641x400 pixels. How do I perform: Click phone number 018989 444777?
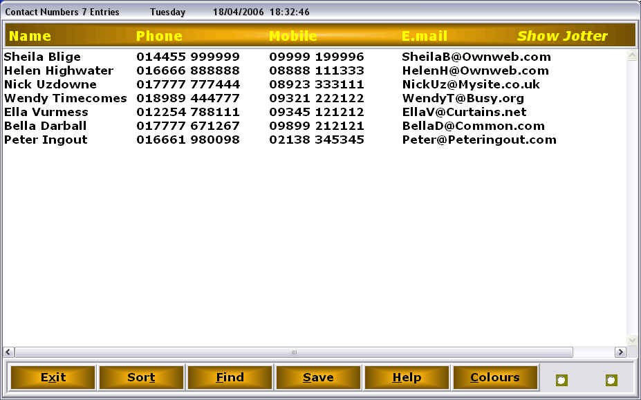coord(188,99)
